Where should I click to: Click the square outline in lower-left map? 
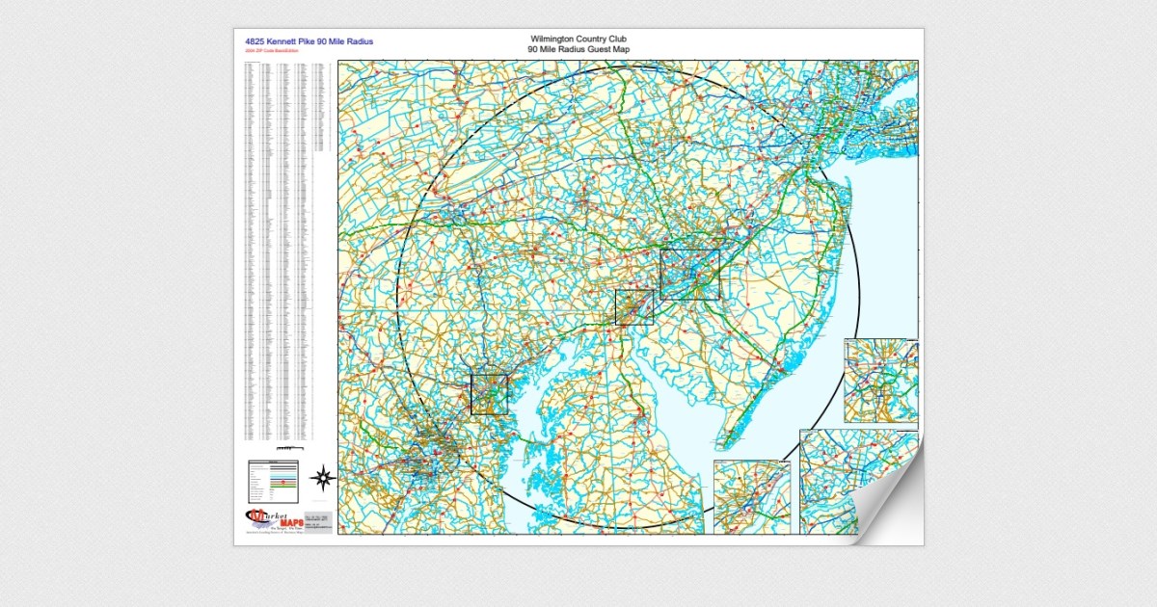[489, 394]
